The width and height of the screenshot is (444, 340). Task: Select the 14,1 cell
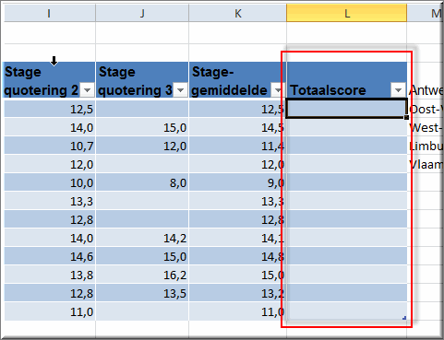(x=237, y=238)
